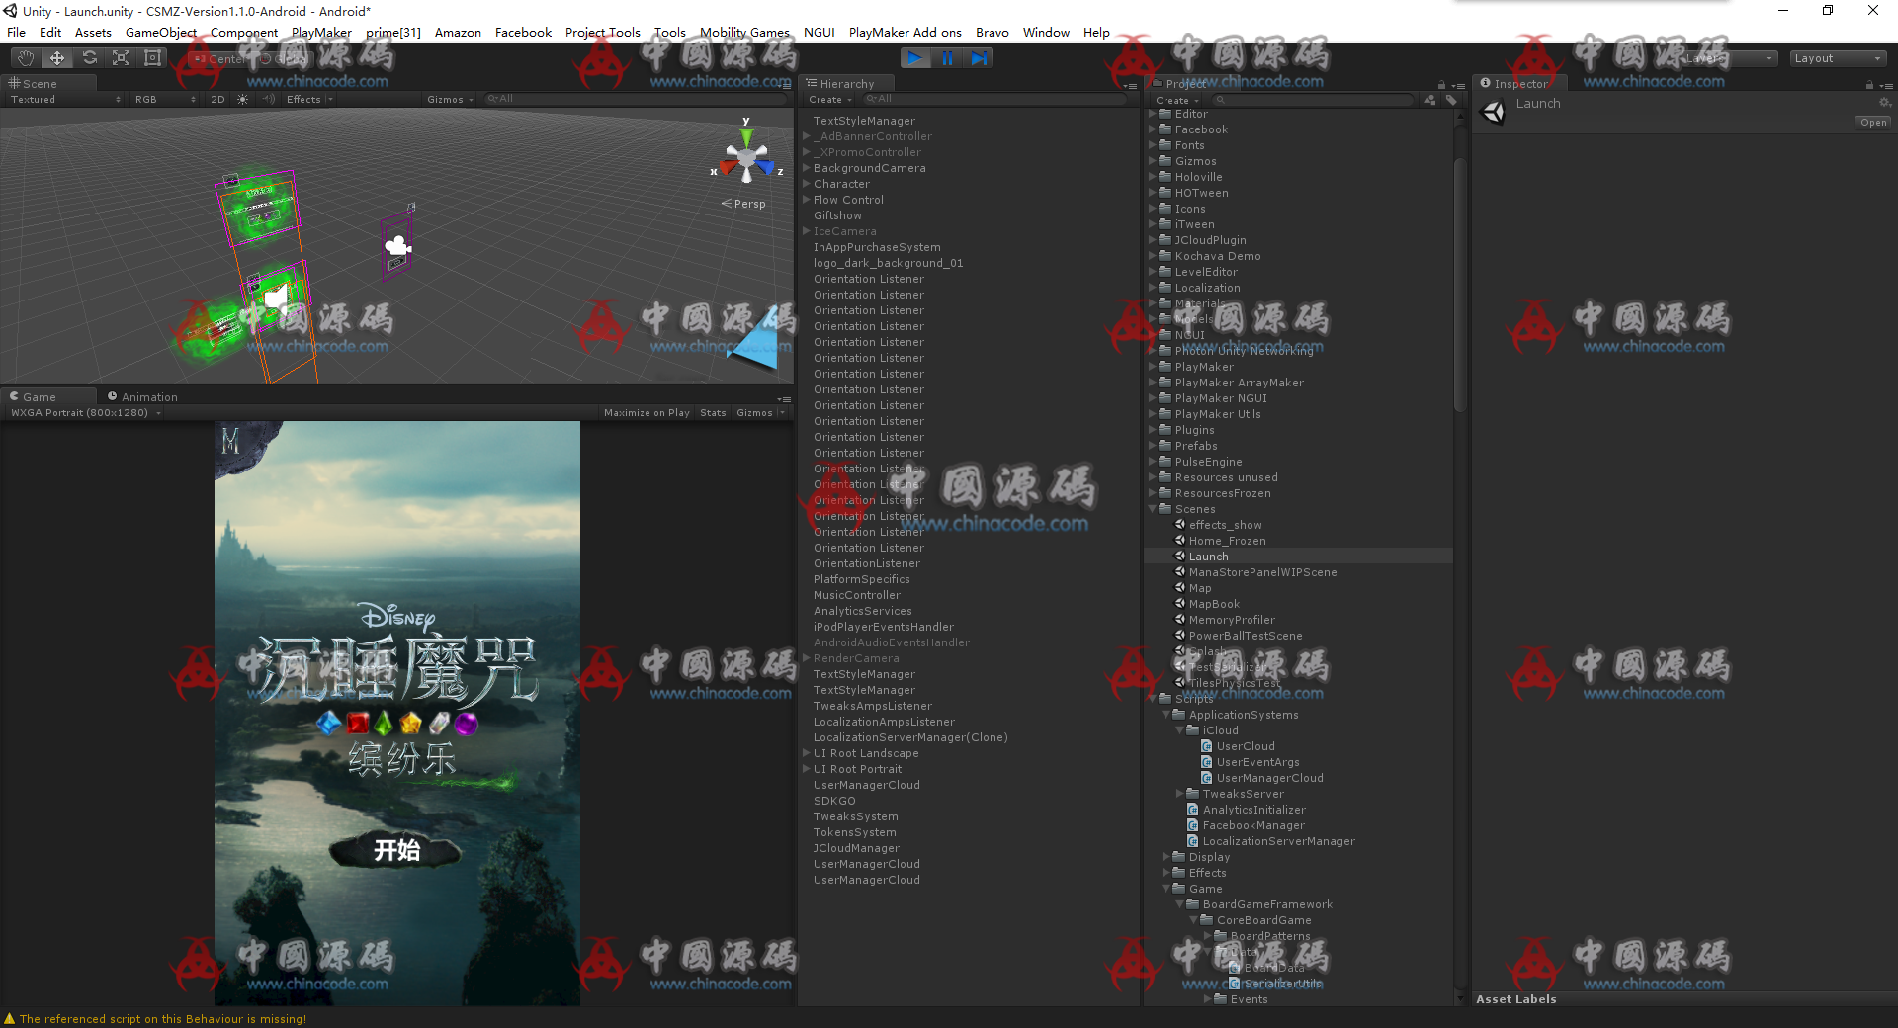Toggle 2D mode in the Scene view
Viewport: 1898px width, 1028px height.
click(x=217, y=99)
